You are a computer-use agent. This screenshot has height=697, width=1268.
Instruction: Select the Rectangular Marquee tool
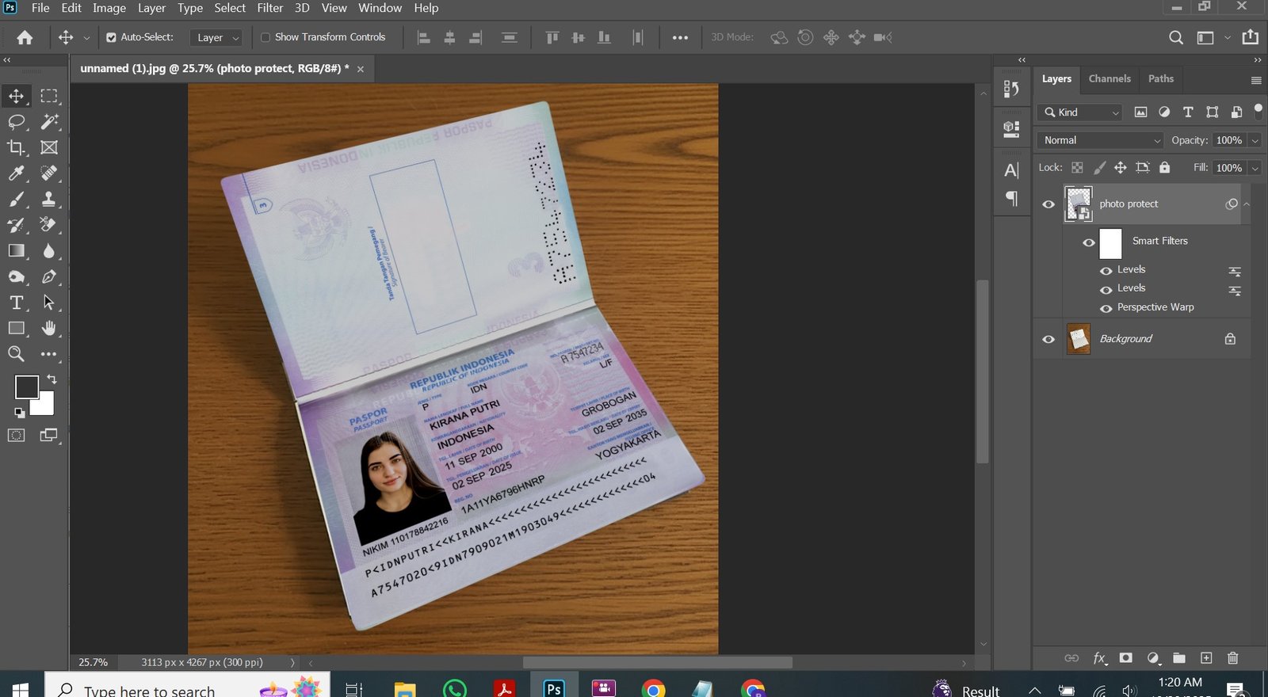pyautogui.click(x=49, y=96)
